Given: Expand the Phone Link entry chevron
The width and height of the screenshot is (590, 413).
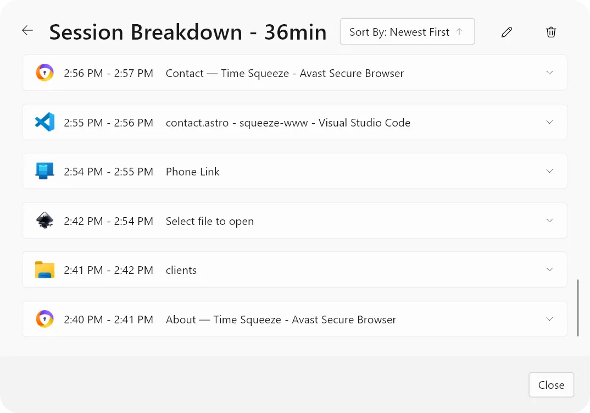Looking at the screenshot, I should click(x=549, y=171).
